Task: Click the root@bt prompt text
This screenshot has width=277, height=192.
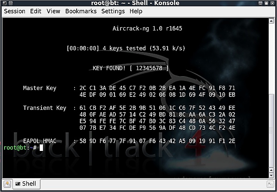Action: tap(15, 148)
